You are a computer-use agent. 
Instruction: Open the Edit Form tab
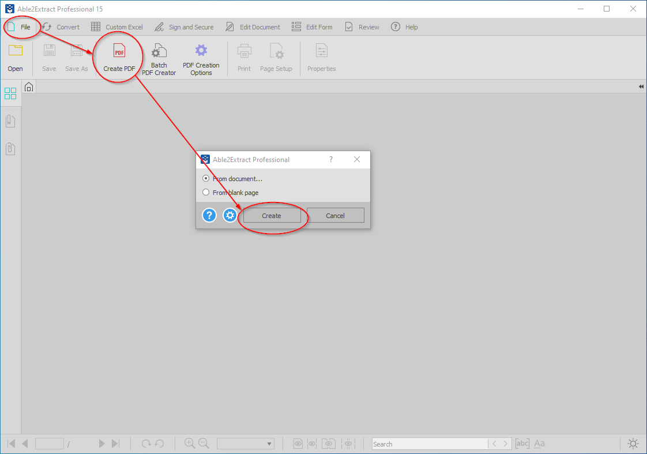pos(312,27)
